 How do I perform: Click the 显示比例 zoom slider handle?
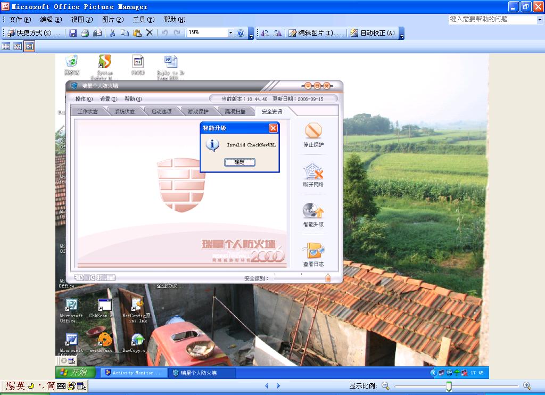tap(449, 386)
